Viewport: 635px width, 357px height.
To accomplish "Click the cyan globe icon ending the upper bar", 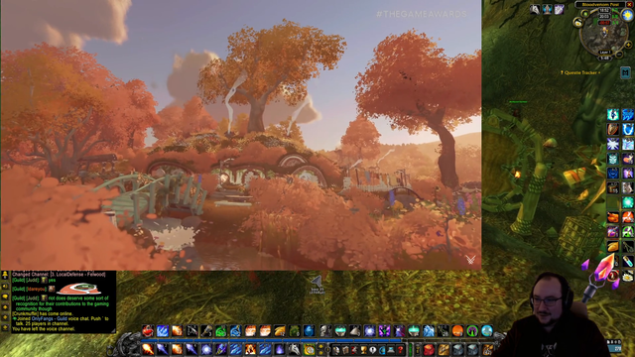I will (487, 330).
